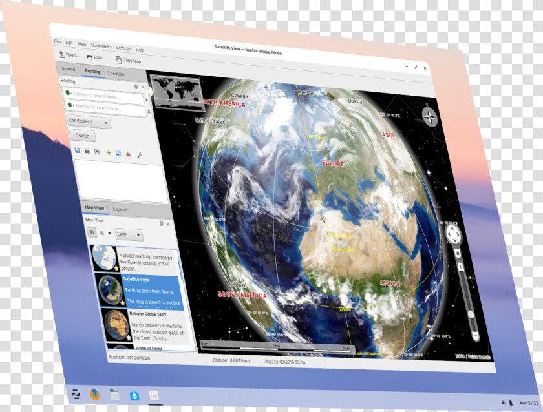This screenshot has width=543, height=412.
Task: Toggle favorite star on Satellite View theme
Action: click(123, 303)
